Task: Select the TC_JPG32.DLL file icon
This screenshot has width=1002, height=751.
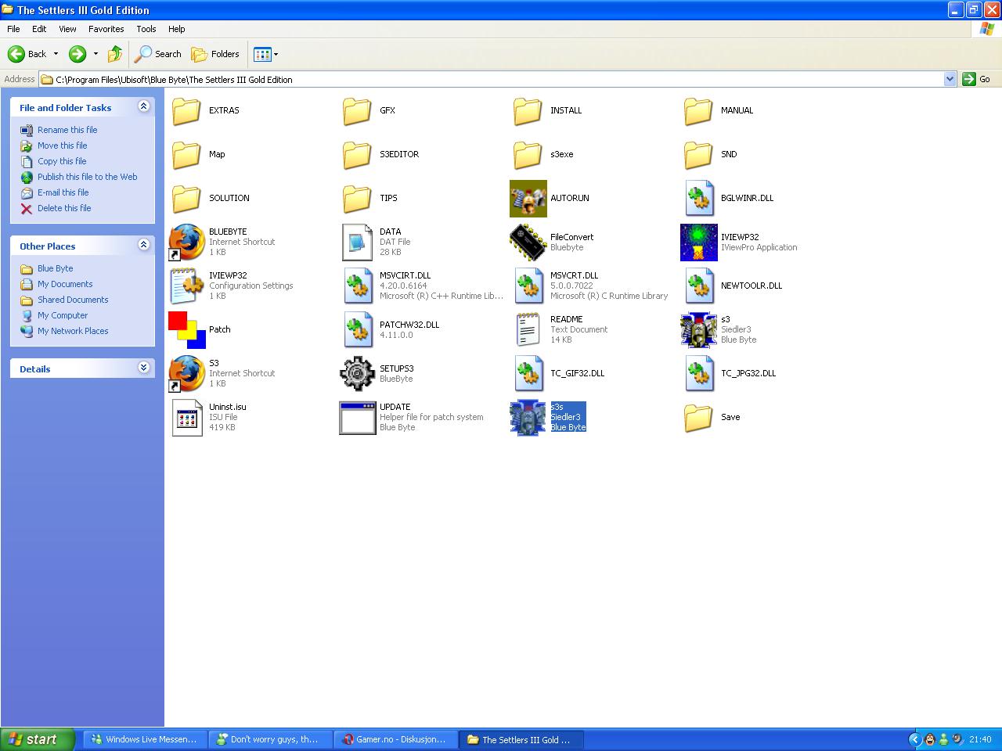Action: [x=698, y=373]
